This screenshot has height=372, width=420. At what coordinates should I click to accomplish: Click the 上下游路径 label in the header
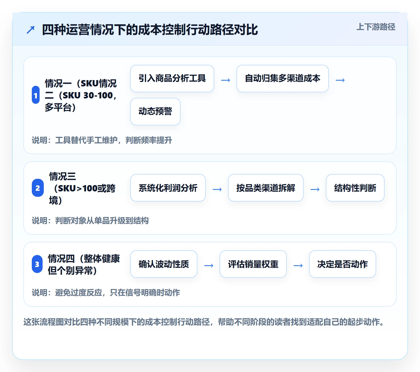pyautogui.click(x=376, y=27)
